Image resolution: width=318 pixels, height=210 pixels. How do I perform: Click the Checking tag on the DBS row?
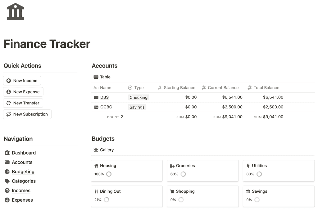coord(138,97)
